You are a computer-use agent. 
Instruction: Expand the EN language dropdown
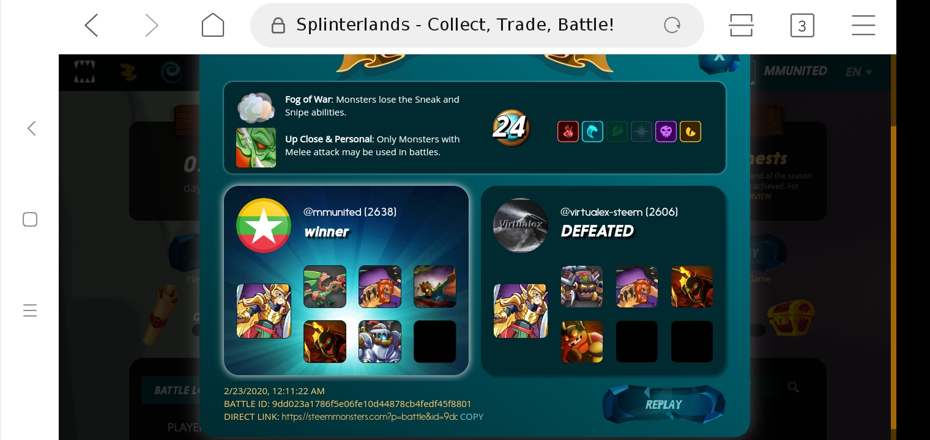point(858,71)
